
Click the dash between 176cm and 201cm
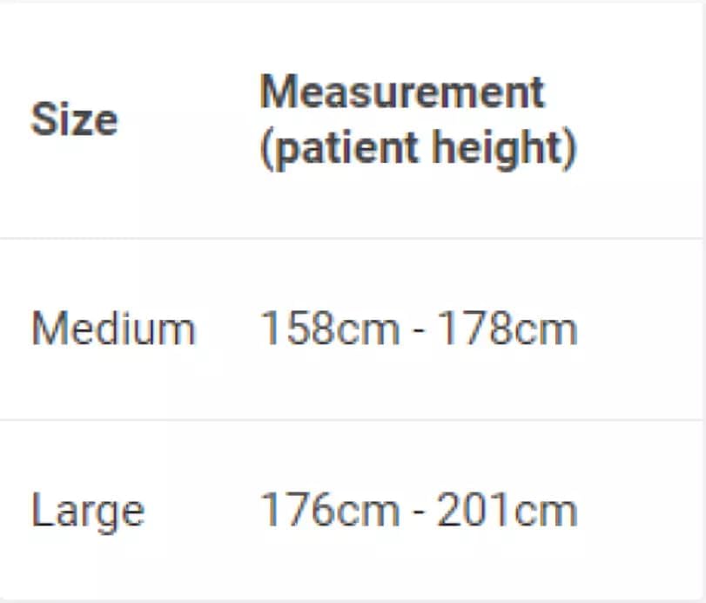pos(418,512)
